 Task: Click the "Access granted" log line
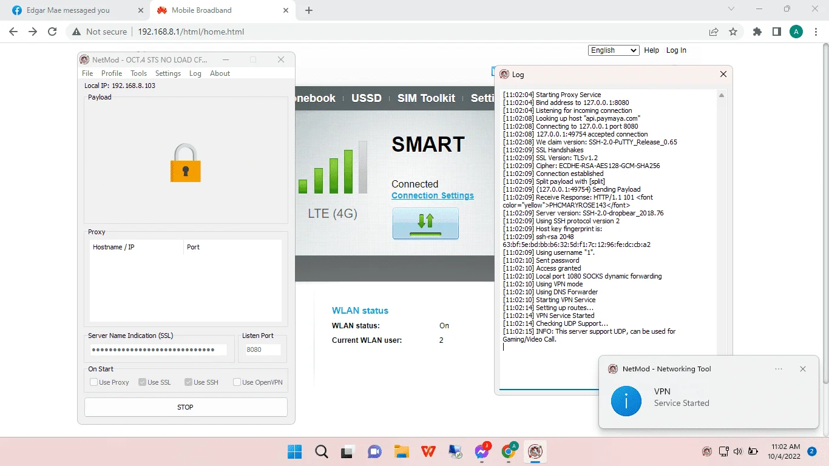542,268
